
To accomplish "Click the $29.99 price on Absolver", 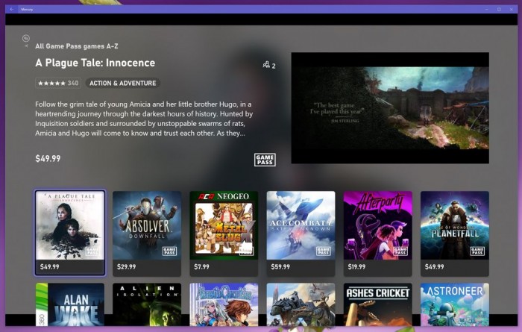I will tap(127, 267).
